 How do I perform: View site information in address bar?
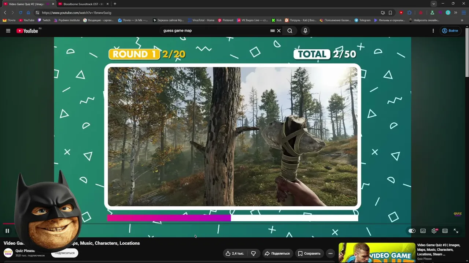coord(37,13)
